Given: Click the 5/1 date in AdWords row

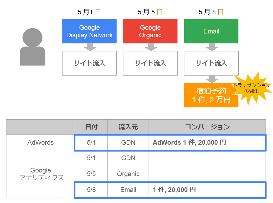Looking at the screenshot, I should click(x=91, y=142).
